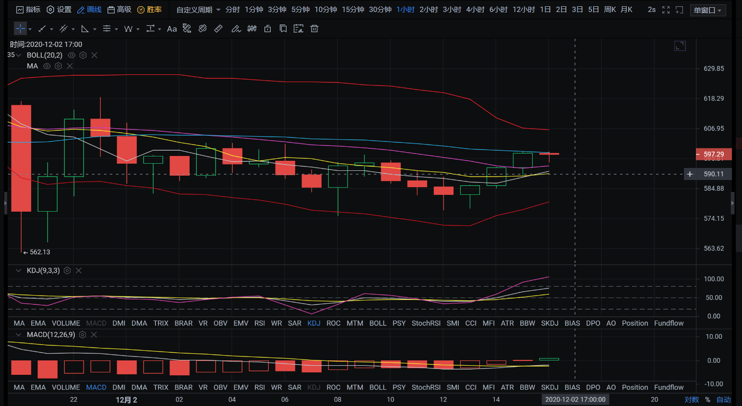Click the Aa text annotation tool
742x406 pixels.
[x=172, y=29]
